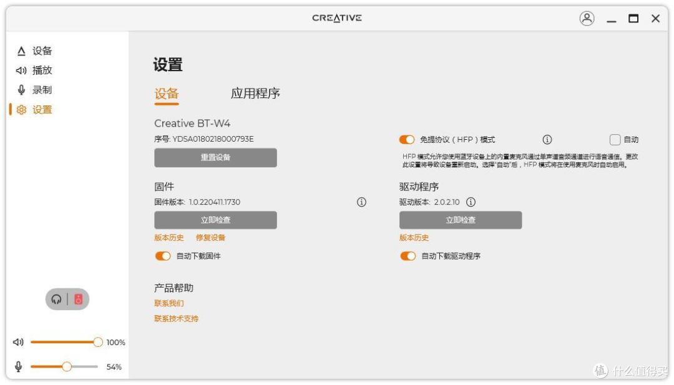This screenshot has height=385, width=674.
Task: Open the 设备 sidebar menu item
Action: [42, 51]
